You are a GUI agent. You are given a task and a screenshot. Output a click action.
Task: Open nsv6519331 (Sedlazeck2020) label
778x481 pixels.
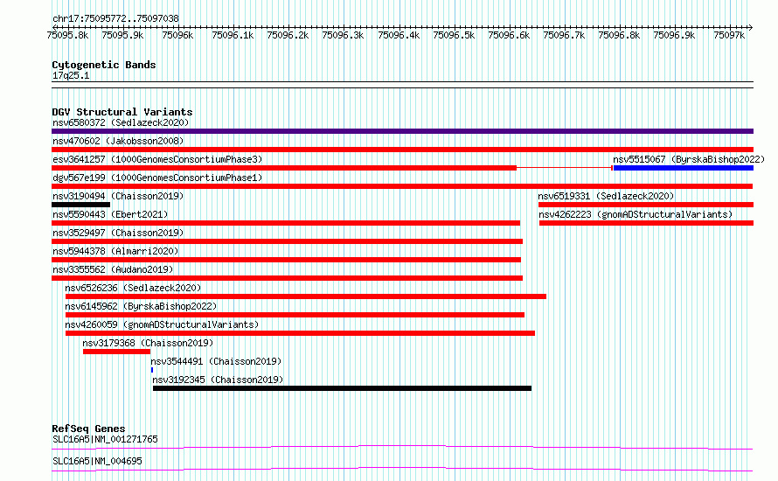[606, 196]
